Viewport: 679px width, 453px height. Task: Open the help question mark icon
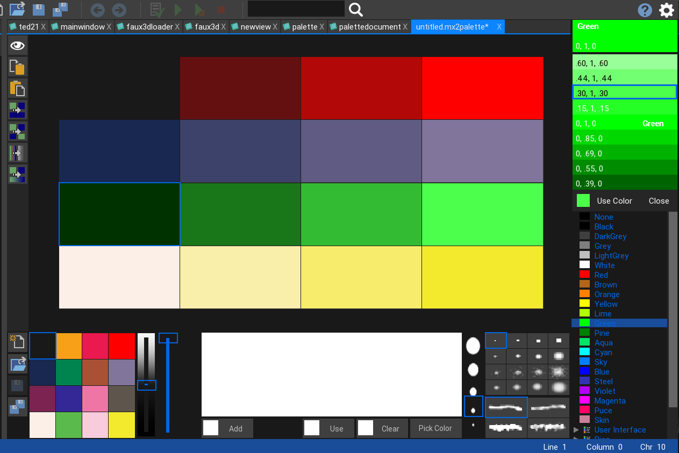tap(645, 10)
